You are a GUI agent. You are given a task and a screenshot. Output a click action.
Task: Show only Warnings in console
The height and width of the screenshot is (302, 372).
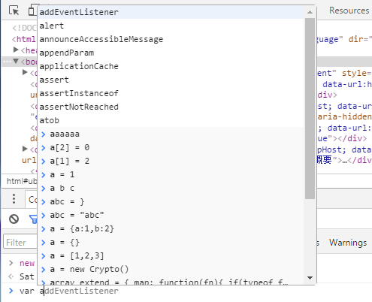[348, 243]
